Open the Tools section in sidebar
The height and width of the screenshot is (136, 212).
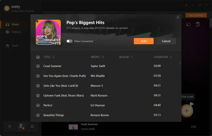12,46
